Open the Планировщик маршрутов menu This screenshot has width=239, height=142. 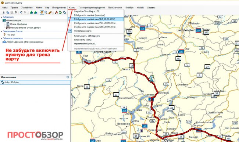(92, 7)
